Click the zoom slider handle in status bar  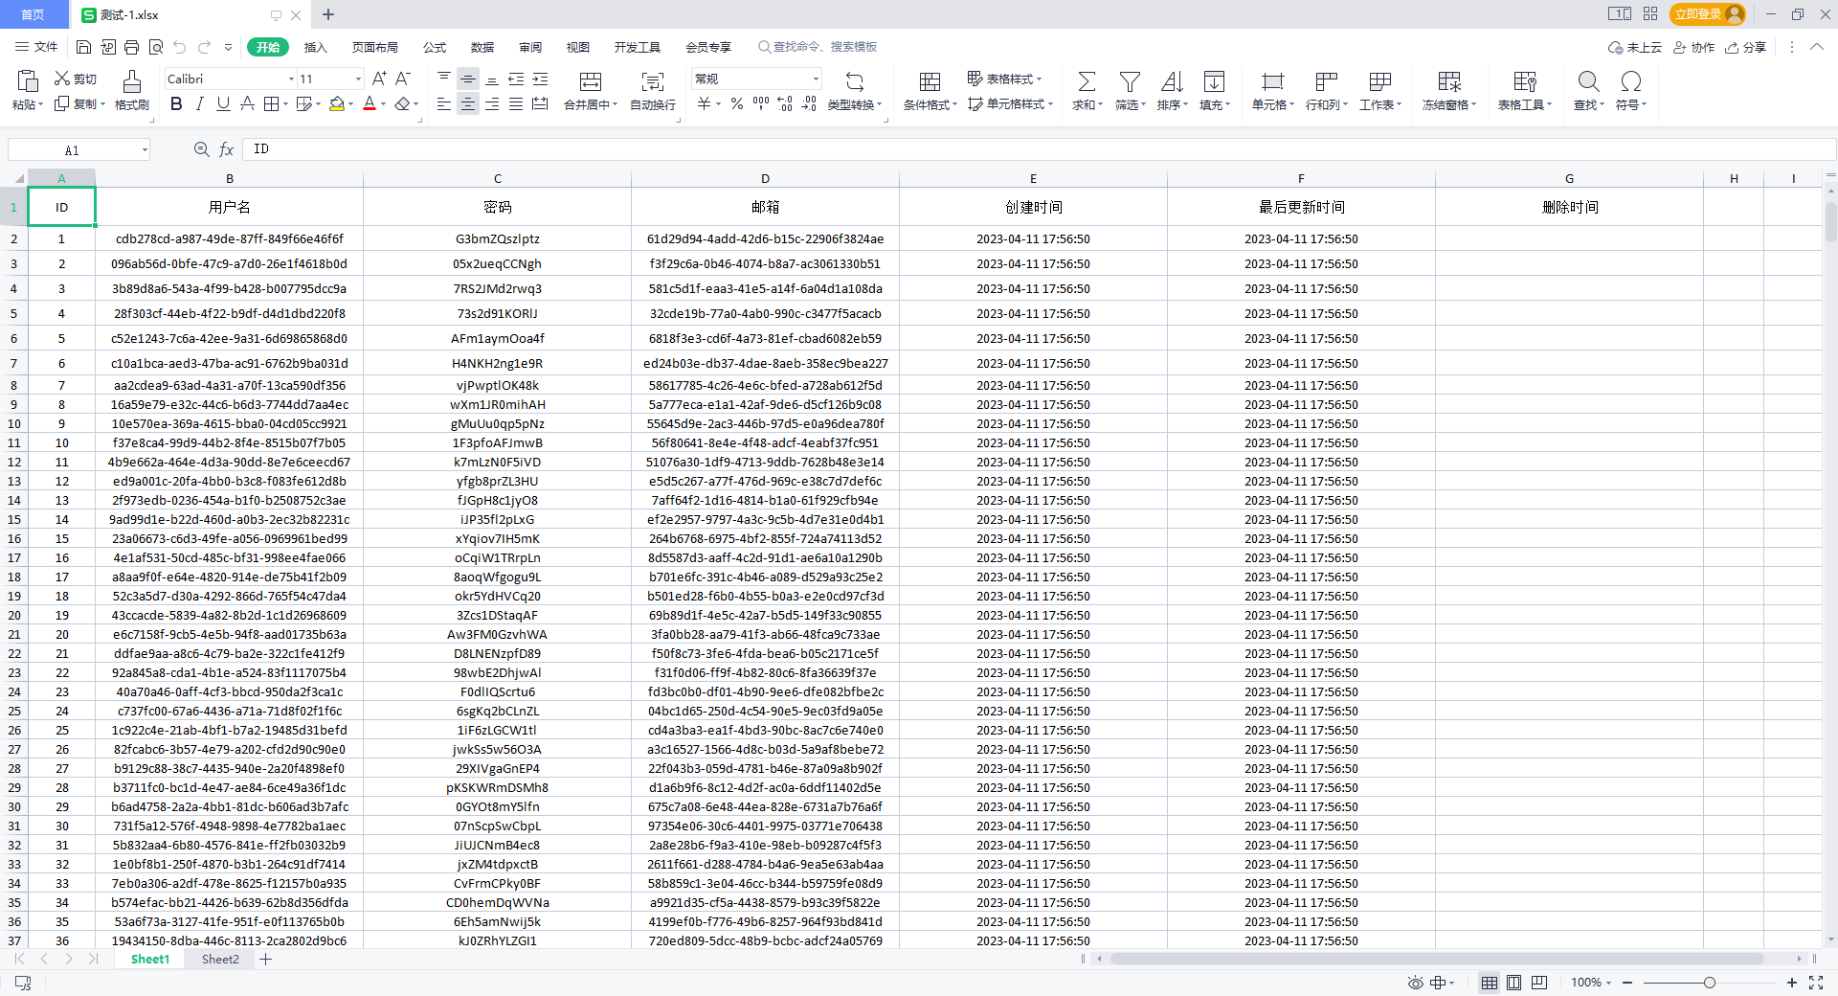[1709, 983]
